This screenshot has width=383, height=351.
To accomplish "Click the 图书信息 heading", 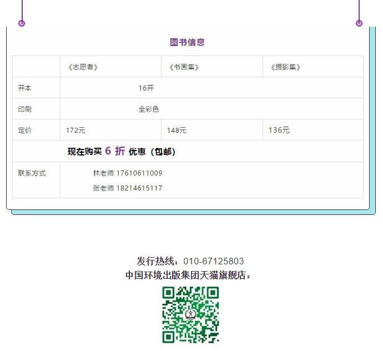I will pos(187,42).
